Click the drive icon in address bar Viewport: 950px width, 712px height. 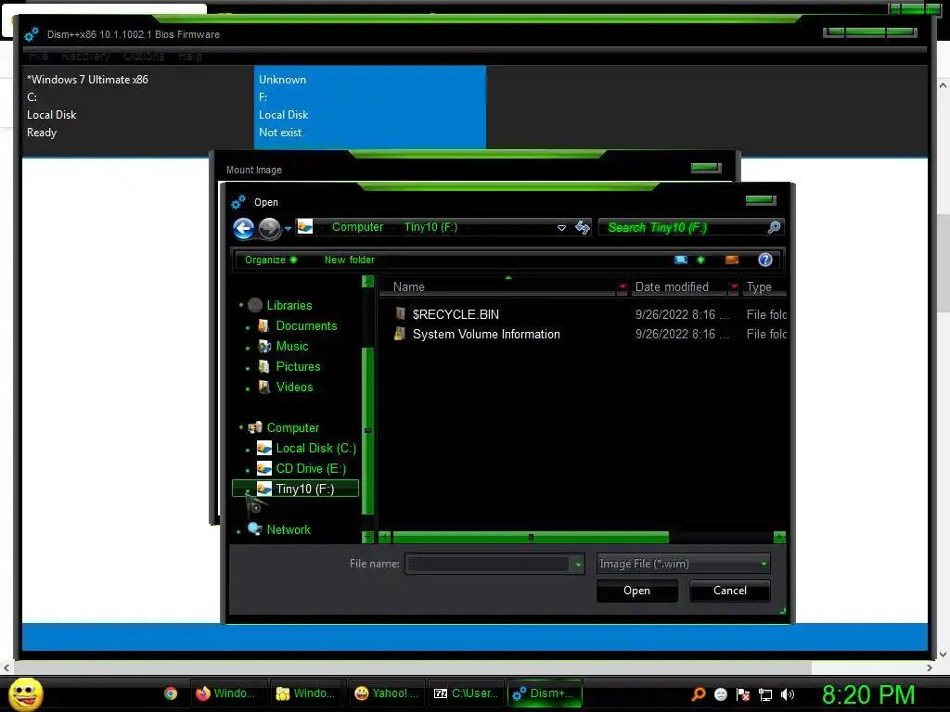(304, 226)
